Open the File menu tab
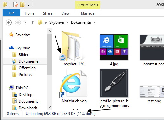This screenshot has height=120, width=164. tap(11, 13)
